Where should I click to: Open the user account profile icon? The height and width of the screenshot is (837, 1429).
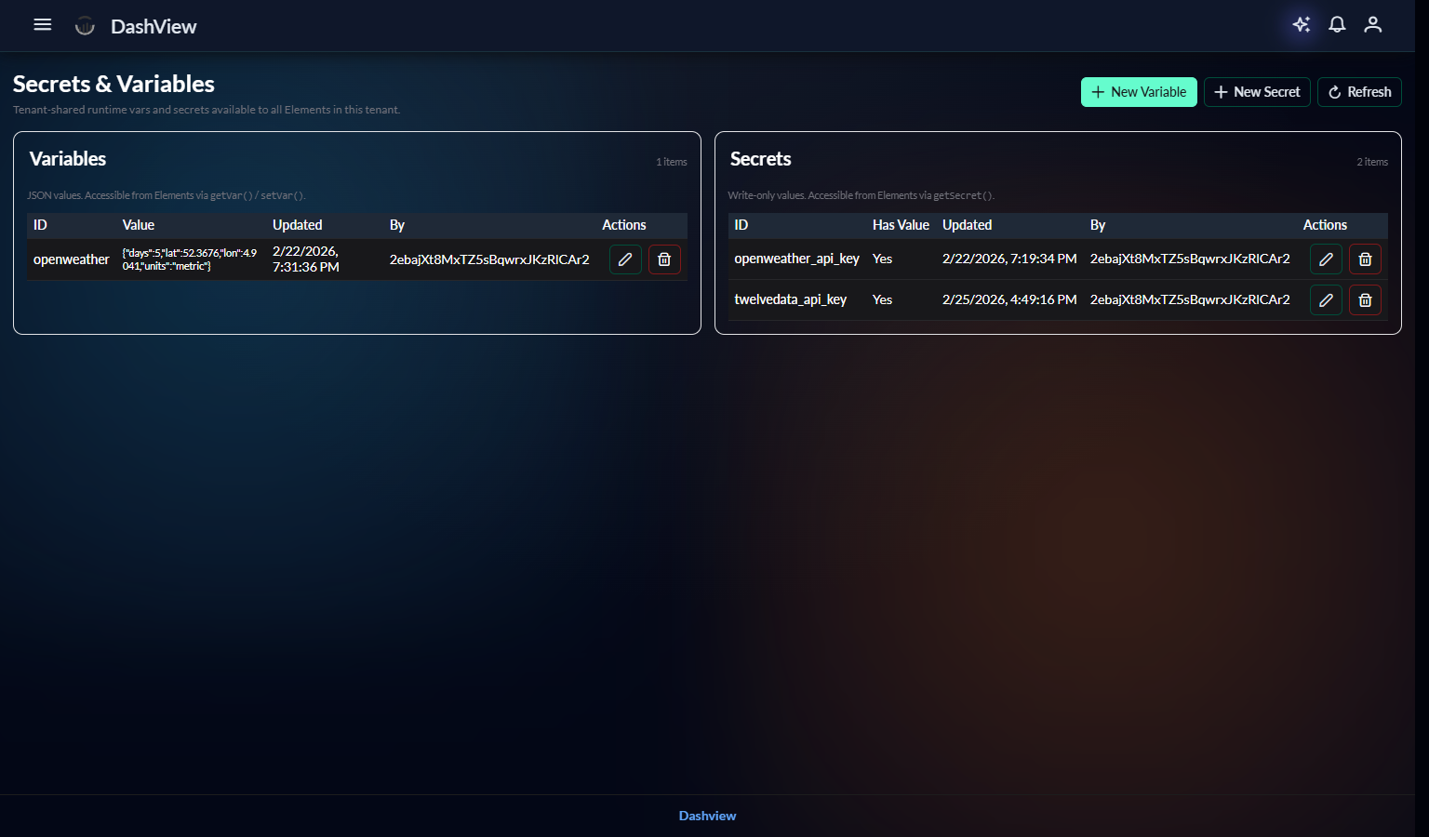tap(1372, 25)
